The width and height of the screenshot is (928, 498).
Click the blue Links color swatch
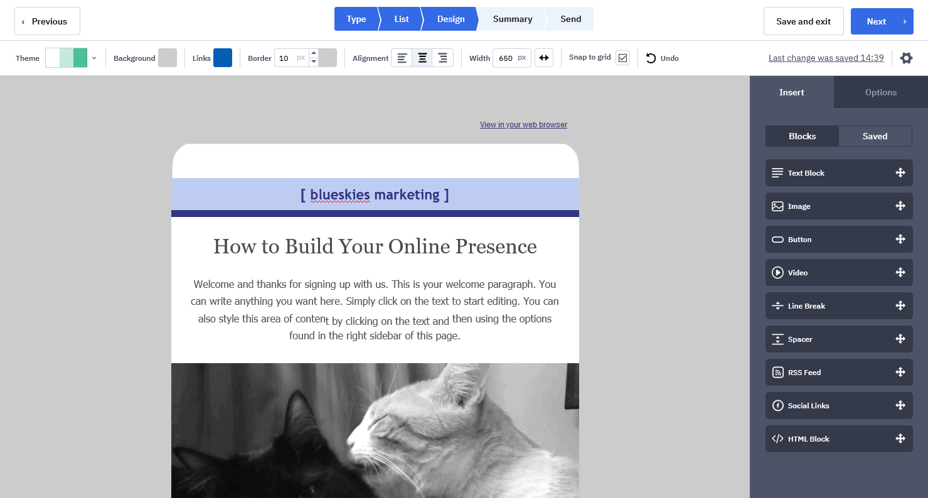point(223,58)
